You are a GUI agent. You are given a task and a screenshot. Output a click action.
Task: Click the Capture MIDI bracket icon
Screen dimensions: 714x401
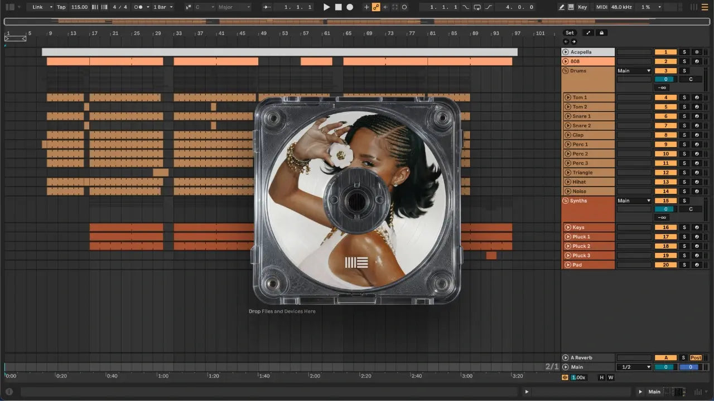pos(395,7)
